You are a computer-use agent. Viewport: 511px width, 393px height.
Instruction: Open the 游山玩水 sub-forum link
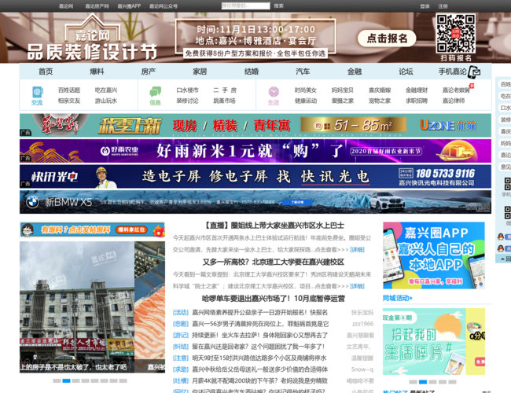pyautogui.click(x=106, y=101)
